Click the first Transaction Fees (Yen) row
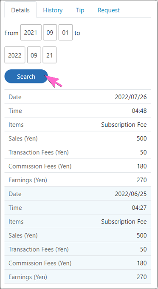Viewport: 158px width, 289px height. coord(78,152)
